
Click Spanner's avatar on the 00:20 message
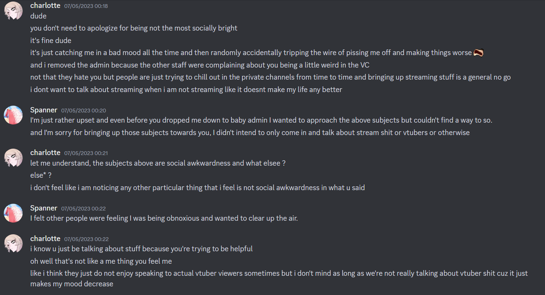pos(13,115)
